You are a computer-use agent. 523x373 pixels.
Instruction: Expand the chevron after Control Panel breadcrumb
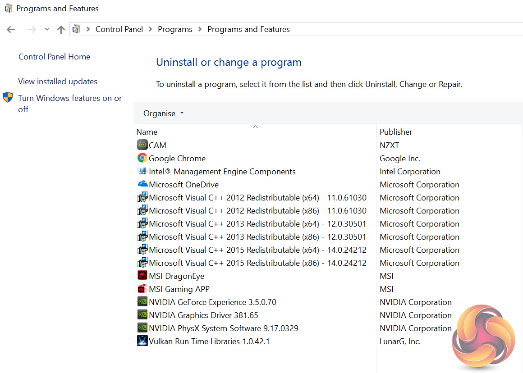point(151,29)
